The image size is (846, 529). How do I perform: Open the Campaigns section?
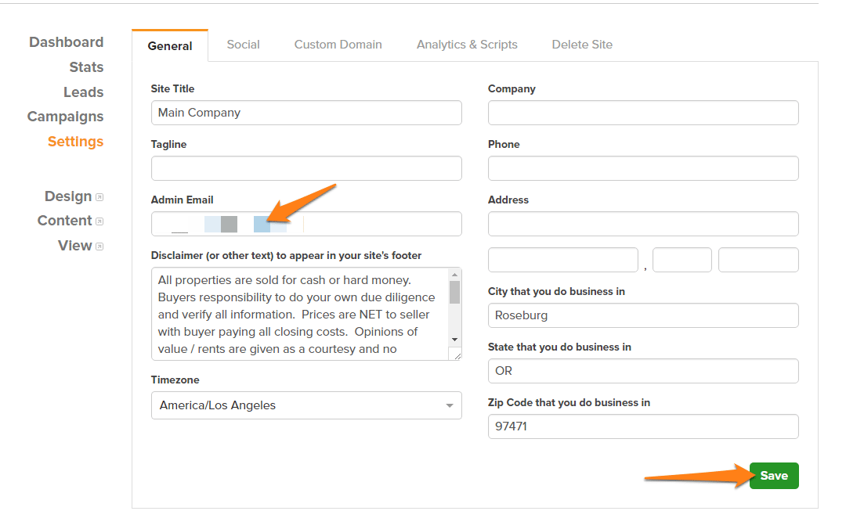(66, 116)
